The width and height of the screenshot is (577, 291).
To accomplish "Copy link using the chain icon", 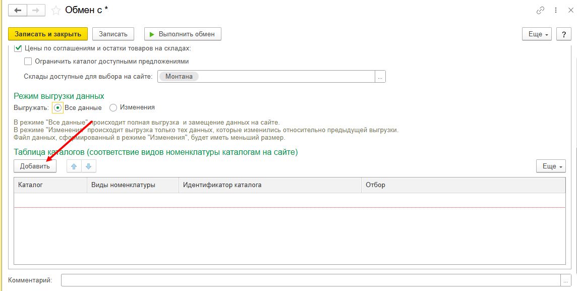I will (x=540, y=10).
